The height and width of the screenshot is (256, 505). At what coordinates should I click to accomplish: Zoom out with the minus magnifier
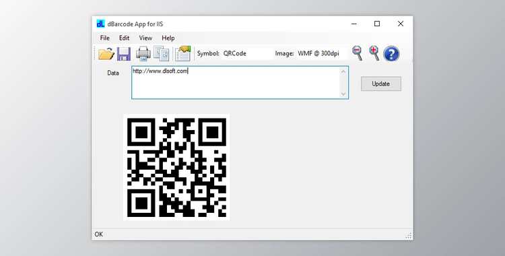pyautogui.click(x=357, y=53)
